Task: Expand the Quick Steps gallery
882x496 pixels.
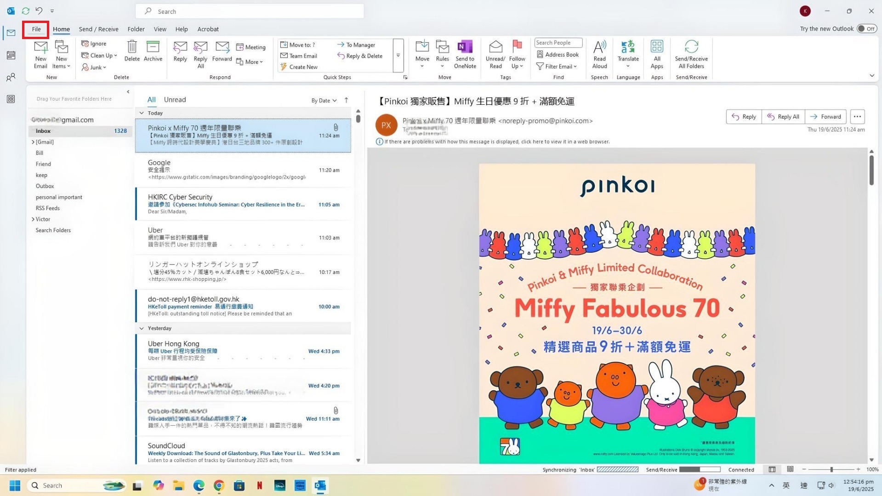Action: click(x=398, y=56)
